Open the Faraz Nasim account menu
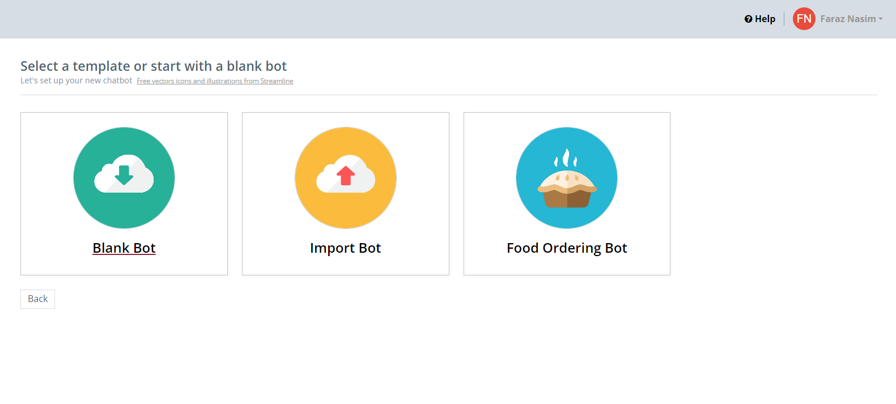The image size is (896, 404). [848, 19]
